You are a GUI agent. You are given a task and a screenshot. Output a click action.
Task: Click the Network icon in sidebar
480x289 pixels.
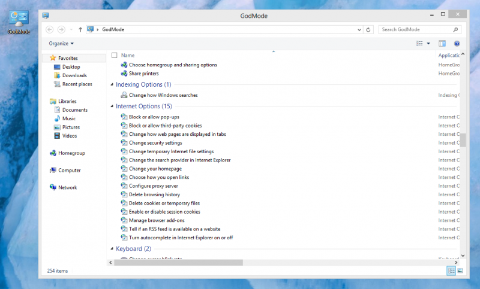[x=53, y=187]
